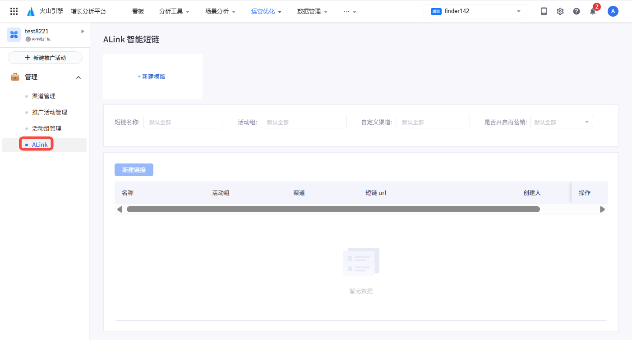Open the mobile device icon
The height and width of the screenshot is (340, 632).
point(544,11)
